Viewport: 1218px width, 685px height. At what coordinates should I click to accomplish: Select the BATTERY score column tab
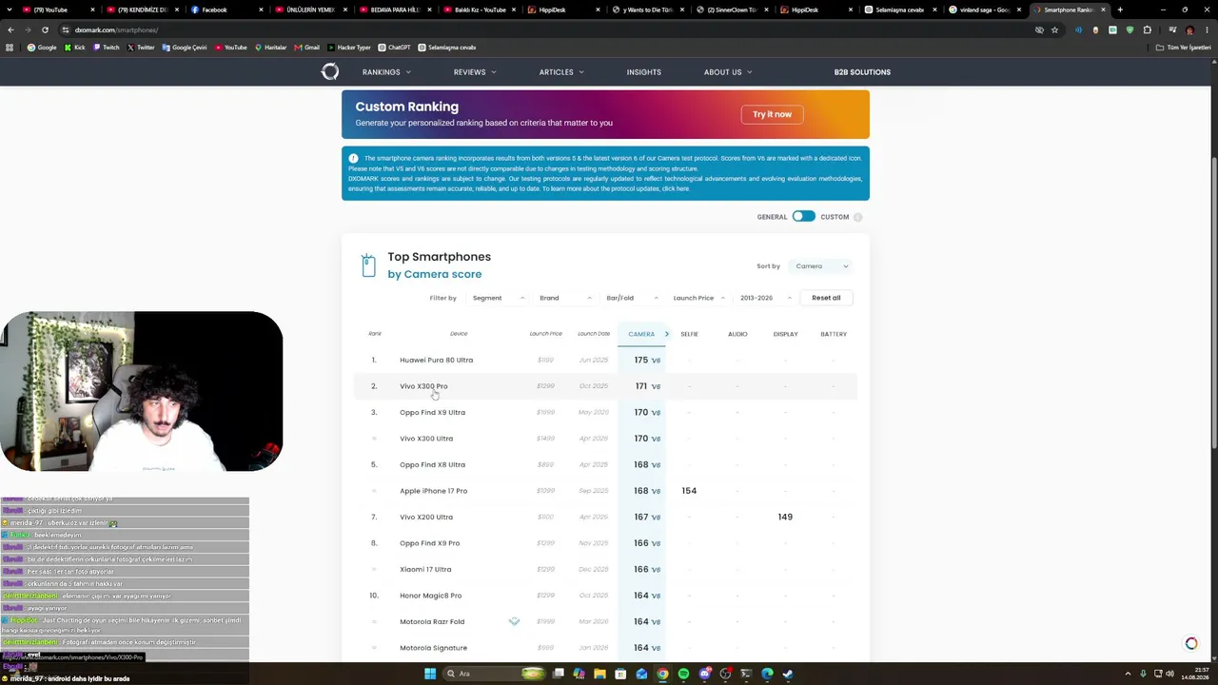(834, 334)
